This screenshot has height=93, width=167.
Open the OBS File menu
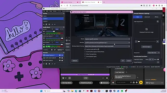pos(44,11)
